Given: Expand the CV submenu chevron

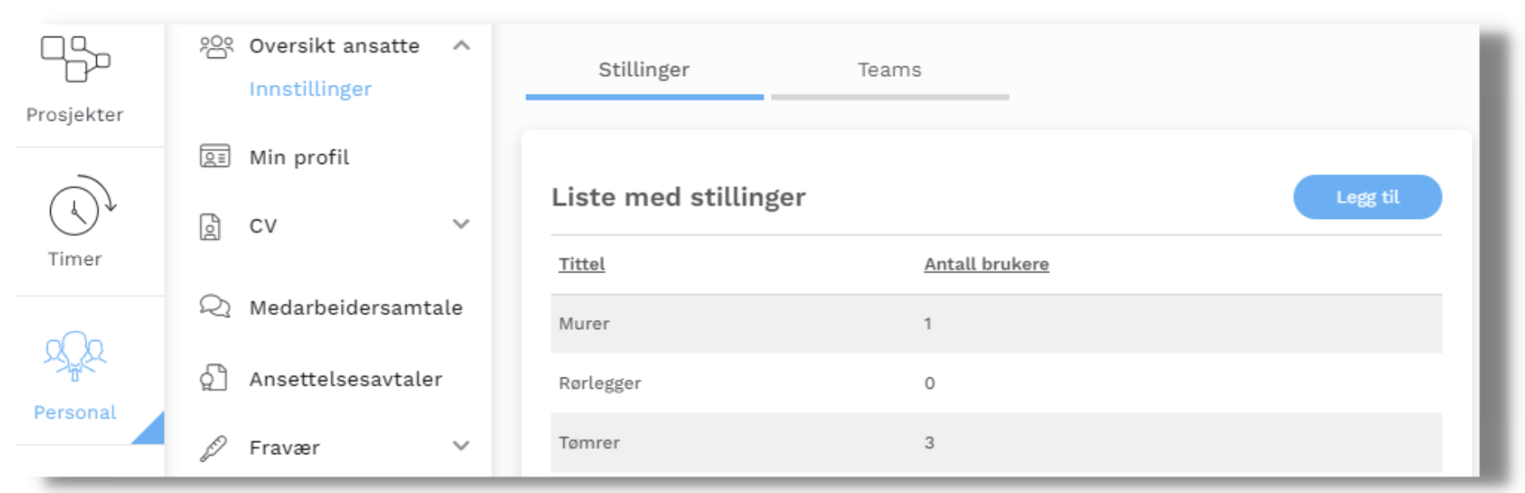Looking at the screenshot, I should click(x=461, y=225).
